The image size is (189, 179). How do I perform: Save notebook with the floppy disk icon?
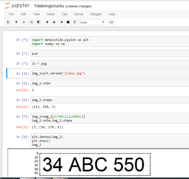(x=8, y=22)
